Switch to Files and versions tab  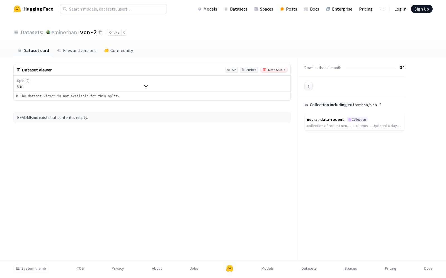pos(77,50)
